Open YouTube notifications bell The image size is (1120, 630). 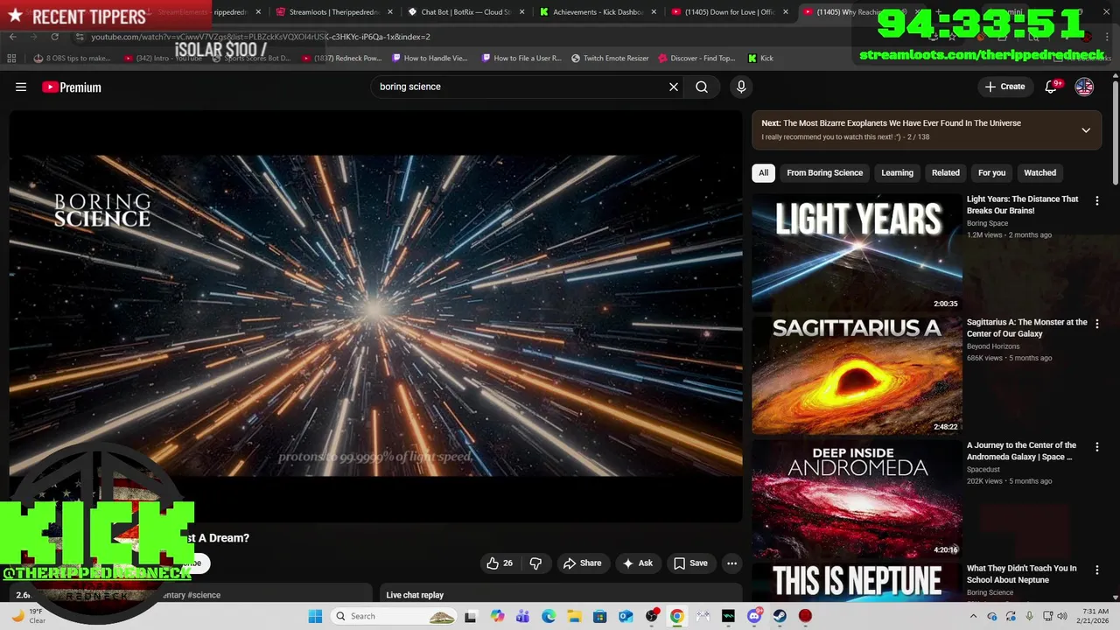coord(1052,87)
